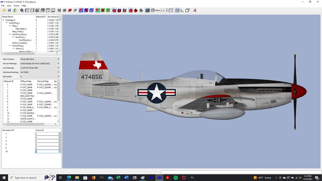Click the gray bomb icon

[x=141, y=10]
